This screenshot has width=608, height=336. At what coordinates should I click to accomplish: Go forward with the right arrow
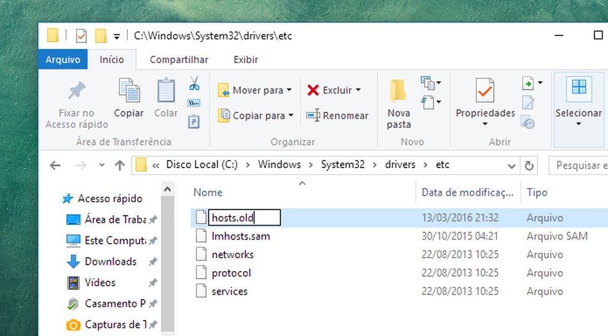pyautogui.click(x=81, y=166)
